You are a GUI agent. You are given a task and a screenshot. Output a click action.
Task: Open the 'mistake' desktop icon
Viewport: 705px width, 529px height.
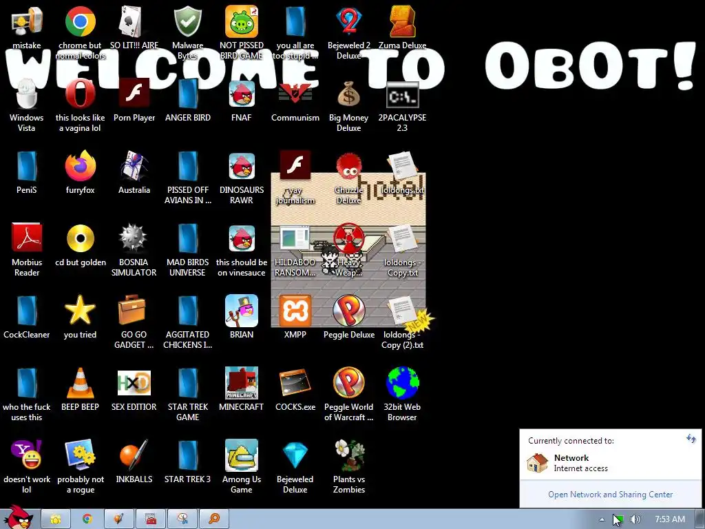point(27,21)
